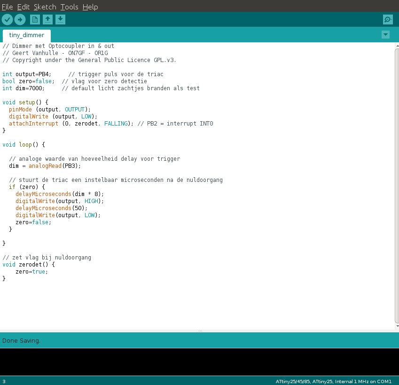Click the Verify checkmark button
Viewport: 399px width, 385px height.
(x=7, y=19)
